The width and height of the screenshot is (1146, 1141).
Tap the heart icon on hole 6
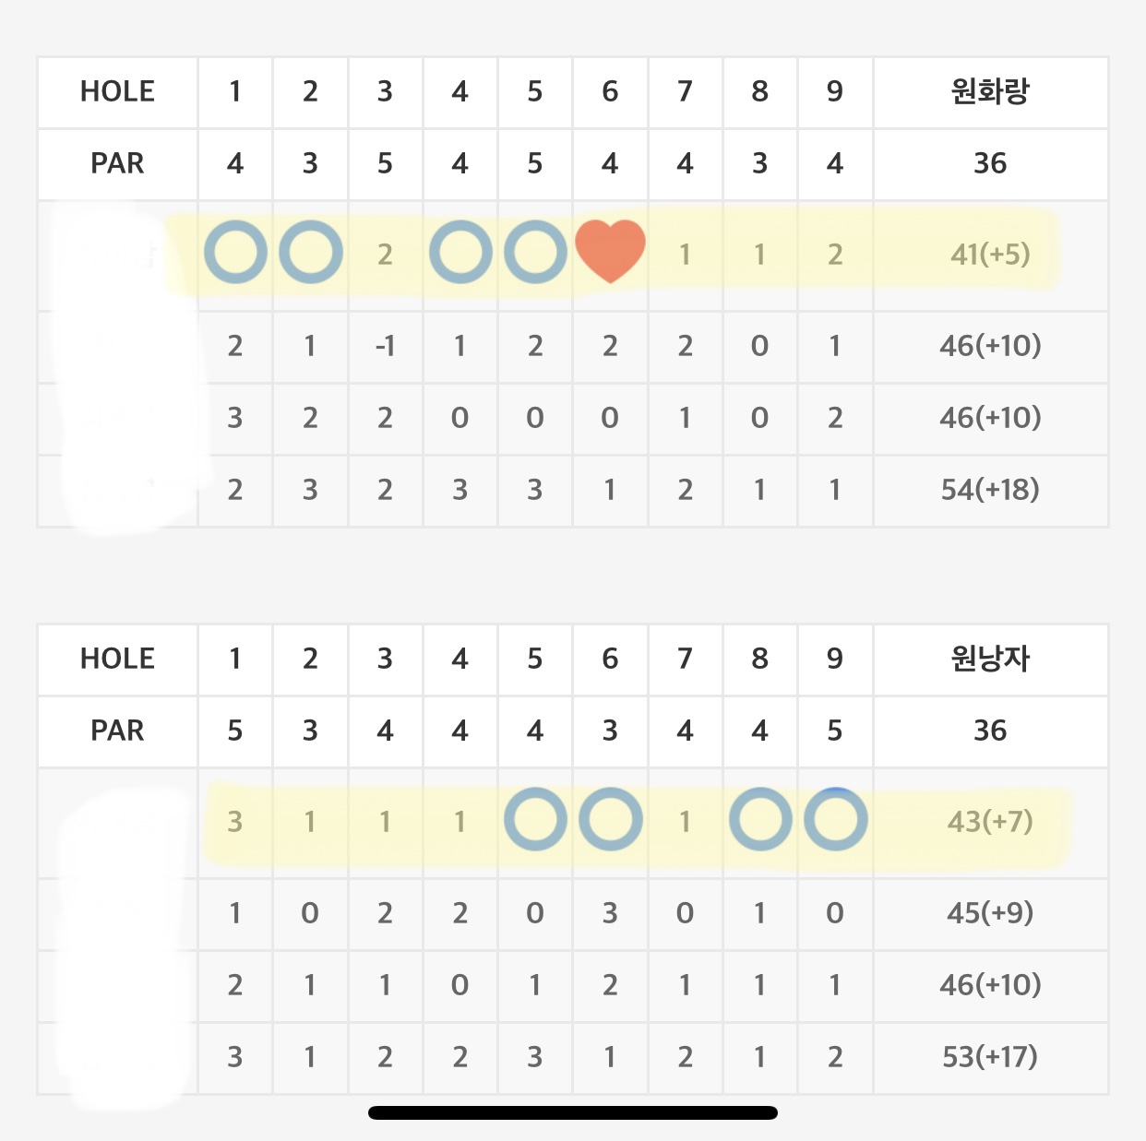coord(610,251)
